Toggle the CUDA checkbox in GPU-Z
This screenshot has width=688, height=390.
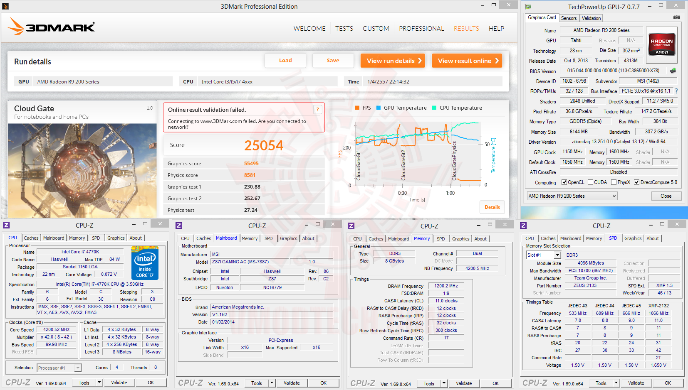[590, 182]
